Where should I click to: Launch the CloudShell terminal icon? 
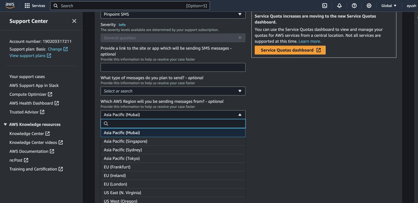[325, 6]
